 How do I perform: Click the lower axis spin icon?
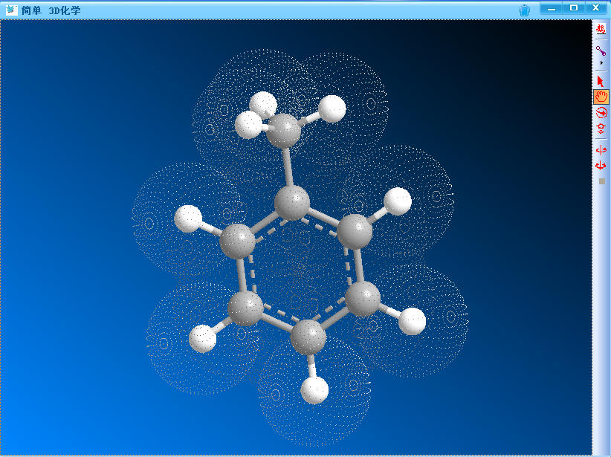pyautogui.click(x=601, y=165)
